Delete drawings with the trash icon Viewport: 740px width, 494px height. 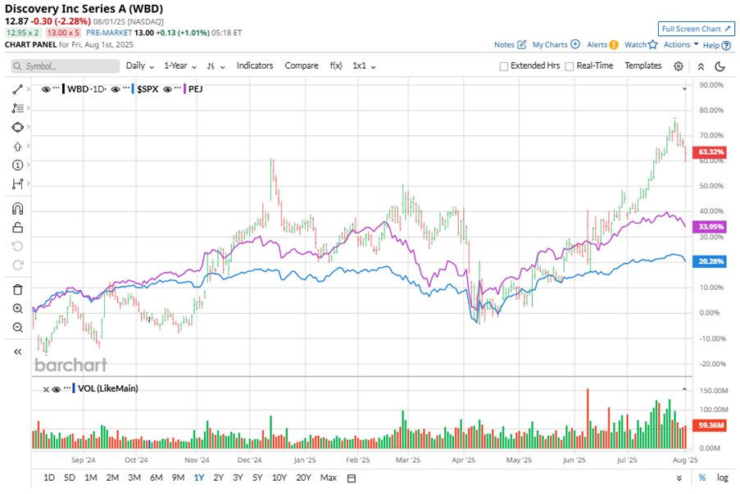coord(17,290)
